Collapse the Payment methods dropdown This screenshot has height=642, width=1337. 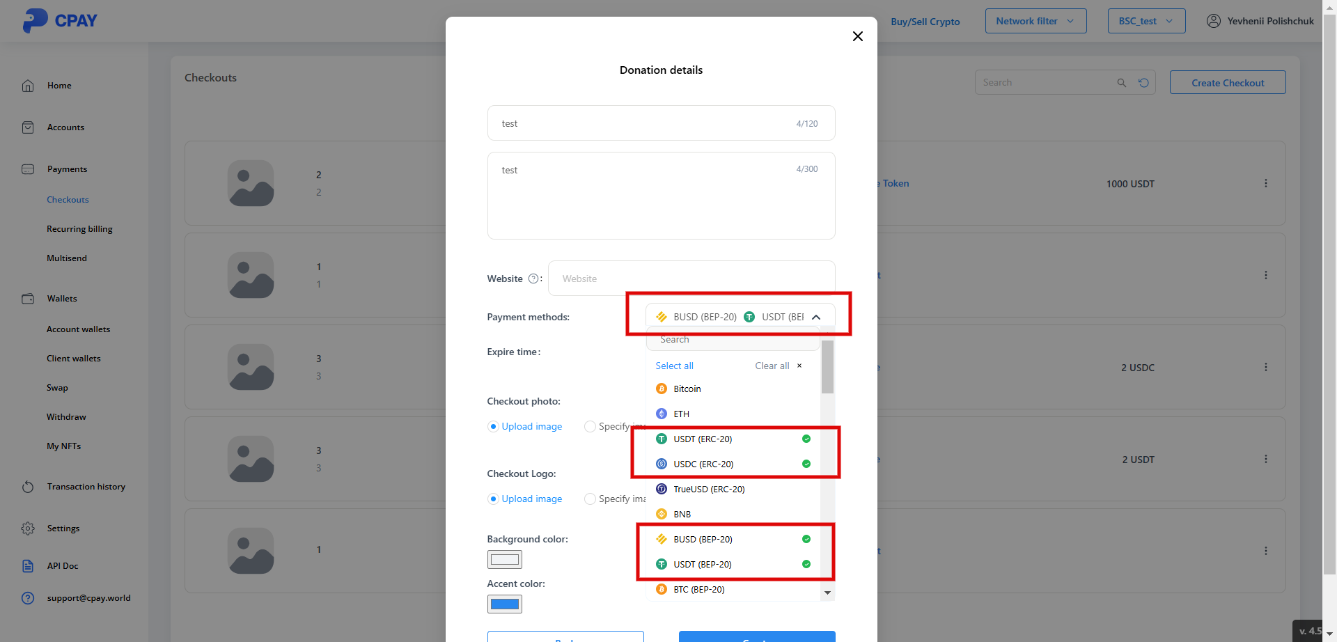[x=816, y=317]
